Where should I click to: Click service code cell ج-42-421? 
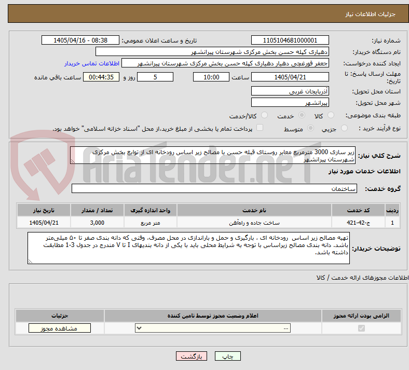(x=359, y=223)
